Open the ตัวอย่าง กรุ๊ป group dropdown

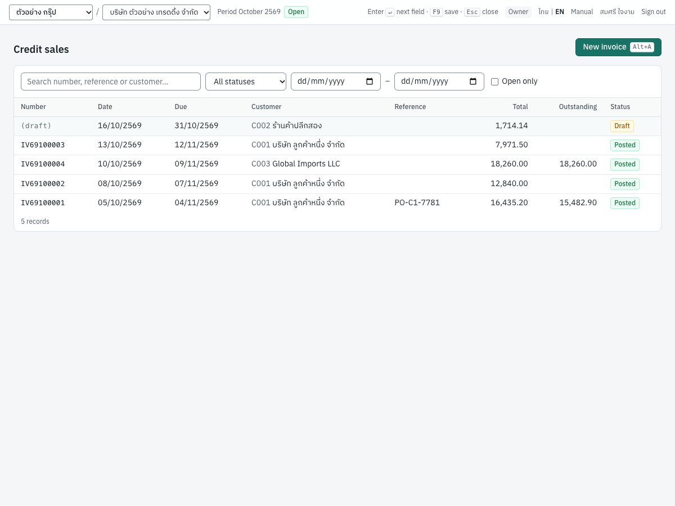point(51,12)
